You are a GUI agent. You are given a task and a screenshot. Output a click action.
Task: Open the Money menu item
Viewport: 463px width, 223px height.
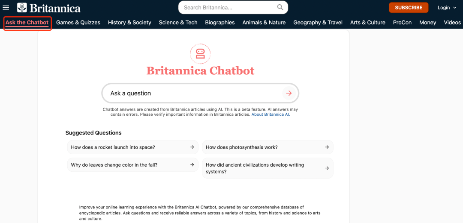tap(427, 23)
